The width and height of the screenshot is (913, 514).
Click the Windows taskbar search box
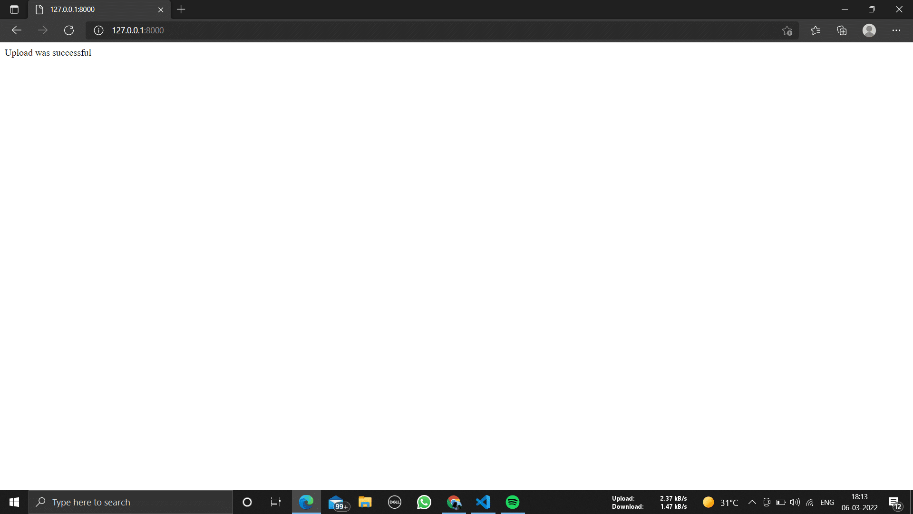pyautogui.click(x=131, y=502)
